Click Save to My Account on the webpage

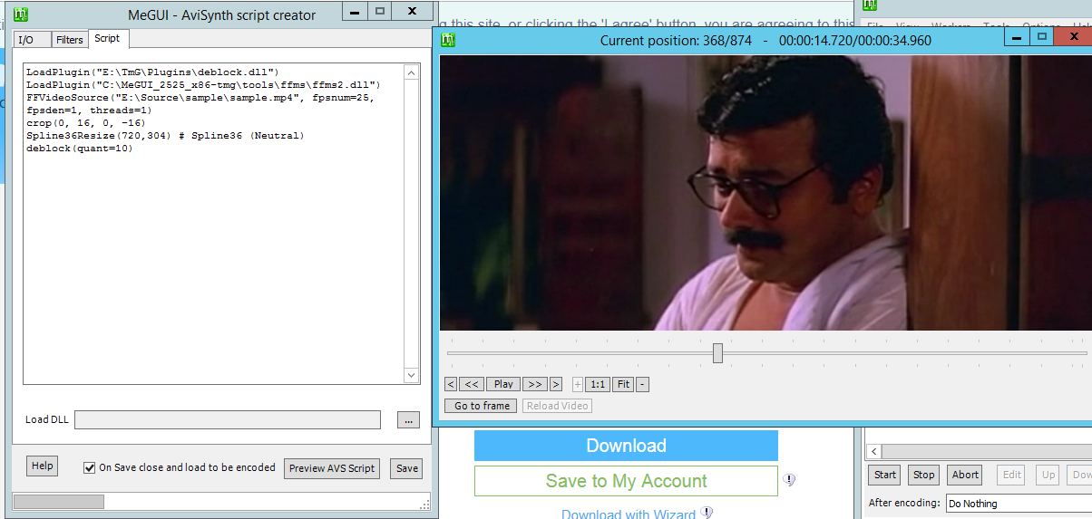point(626,481)
